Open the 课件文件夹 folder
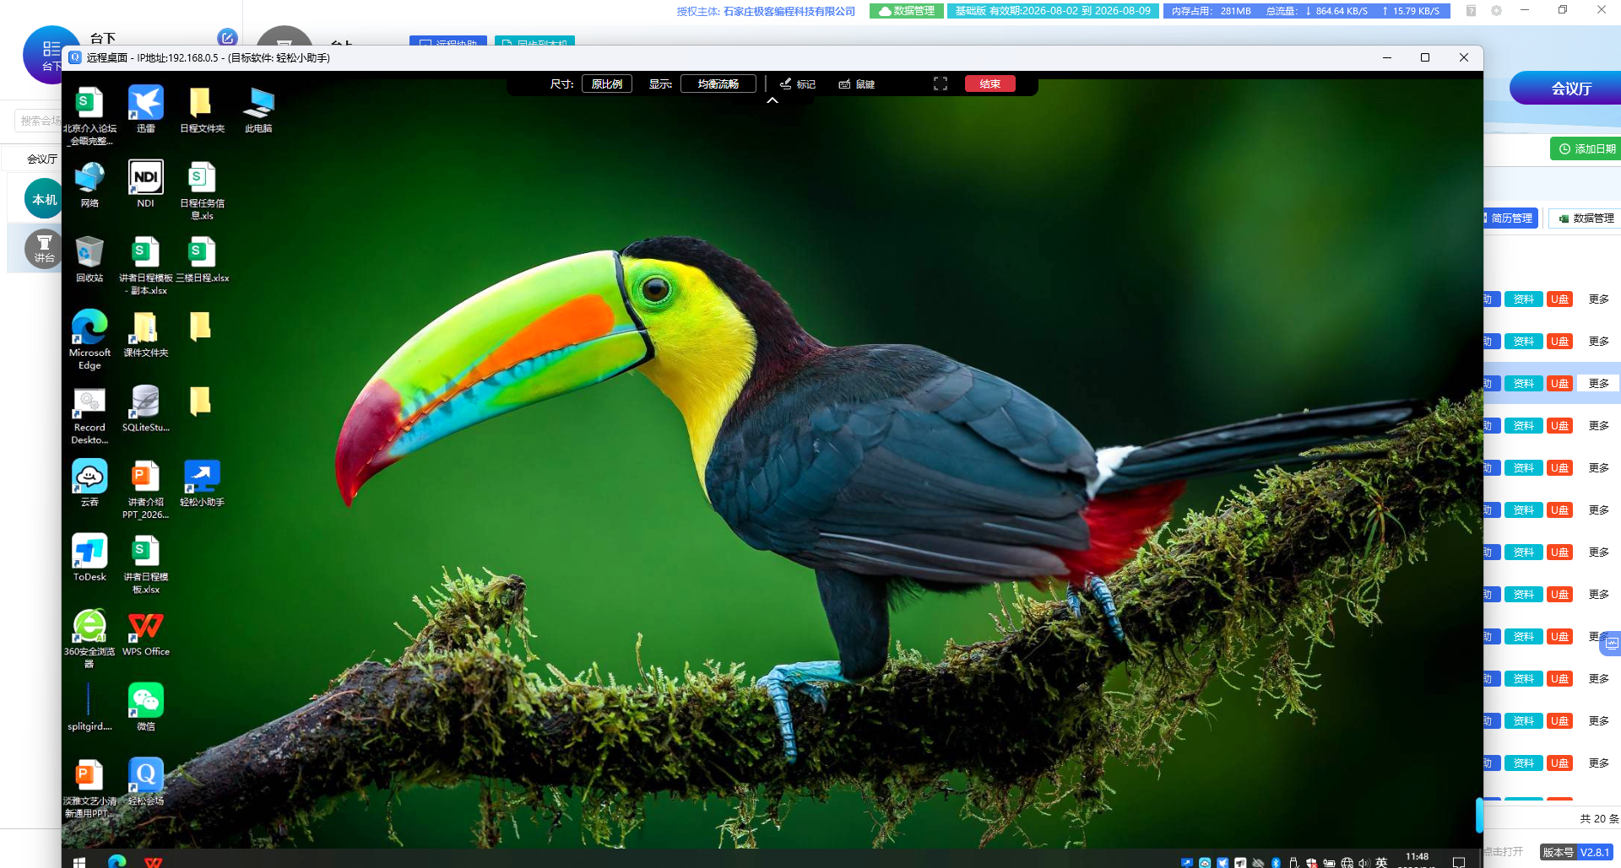This screenshot has width=1621, height=868. [x=145, y=334]
